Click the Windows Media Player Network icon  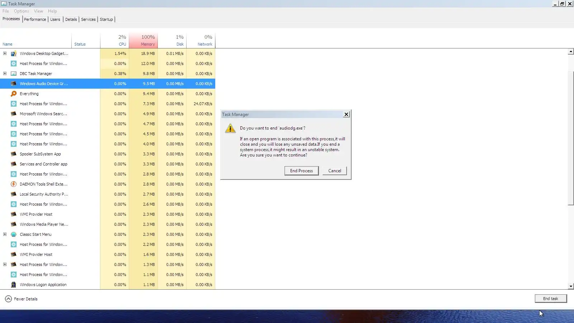14,224
